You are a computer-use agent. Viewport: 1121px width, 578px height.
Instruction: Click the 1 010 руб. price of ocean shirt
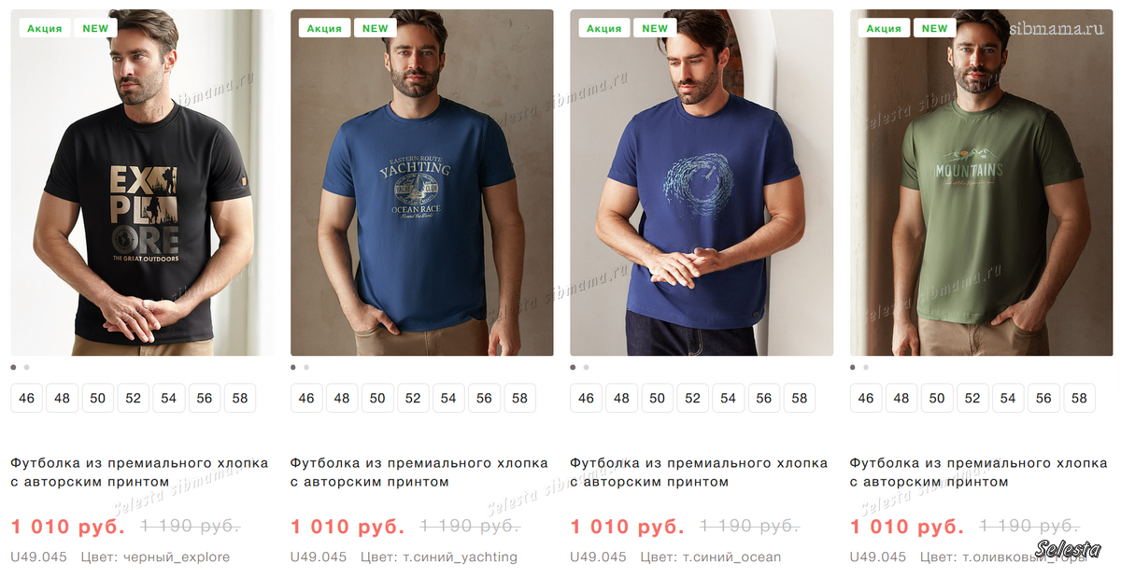point(628,527)
